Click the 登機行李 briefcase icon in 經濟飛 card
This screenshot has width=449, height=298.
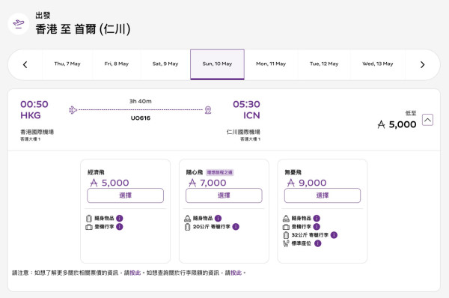click(x=89, y=227)
